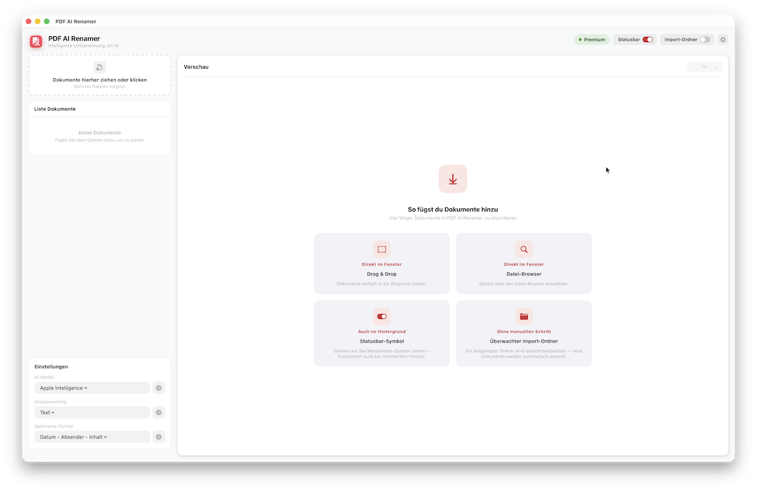Click the document icon in the drop zone
Screen dimensions: 757x491
(x=100, y=67)
